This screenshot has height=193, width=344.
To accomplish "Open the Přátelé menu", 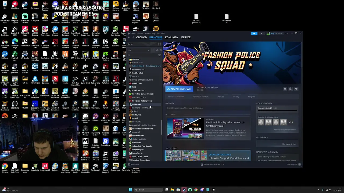I will (148, 34).
